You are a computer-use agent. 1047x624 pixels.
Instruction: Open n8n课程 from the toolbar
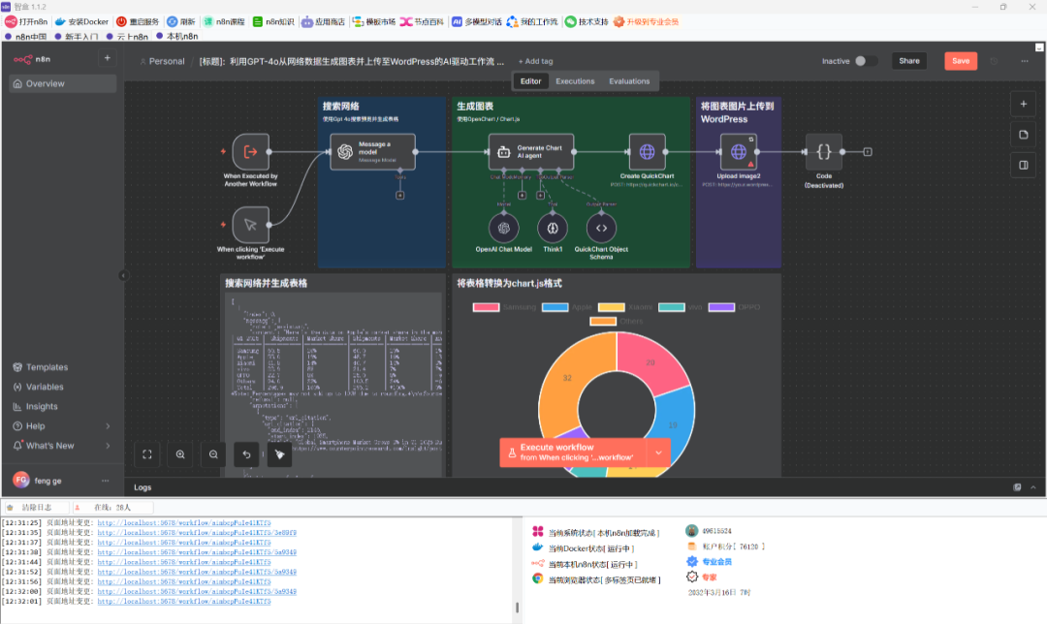click(x=224, y=22)
